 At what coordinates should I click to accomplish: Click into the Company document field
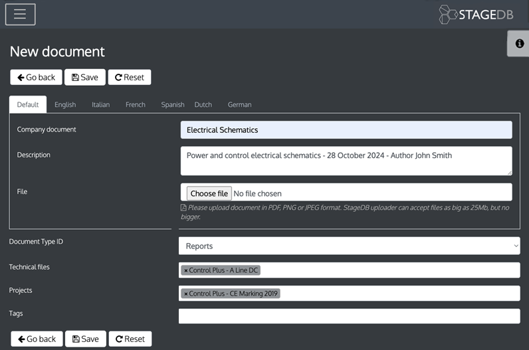pyautogui.click(x=346, y=130)
